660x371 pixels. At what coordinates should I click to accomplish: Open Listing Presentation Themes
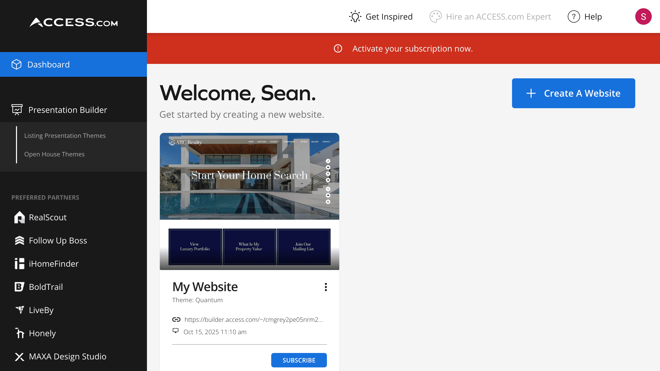pyautogui.click(x=65, y=136)
